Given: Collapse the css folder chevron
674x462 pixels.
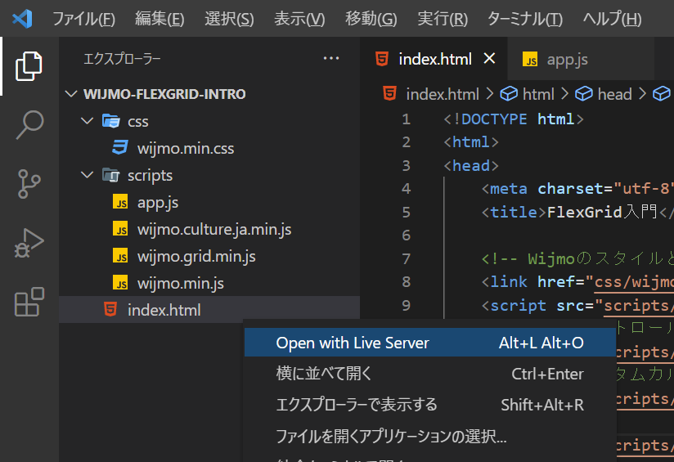Looking at the screenshot, I should (x=88, y=120).
